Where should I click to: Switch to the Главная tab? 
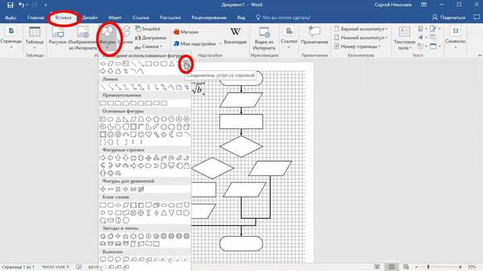[35, 17]
